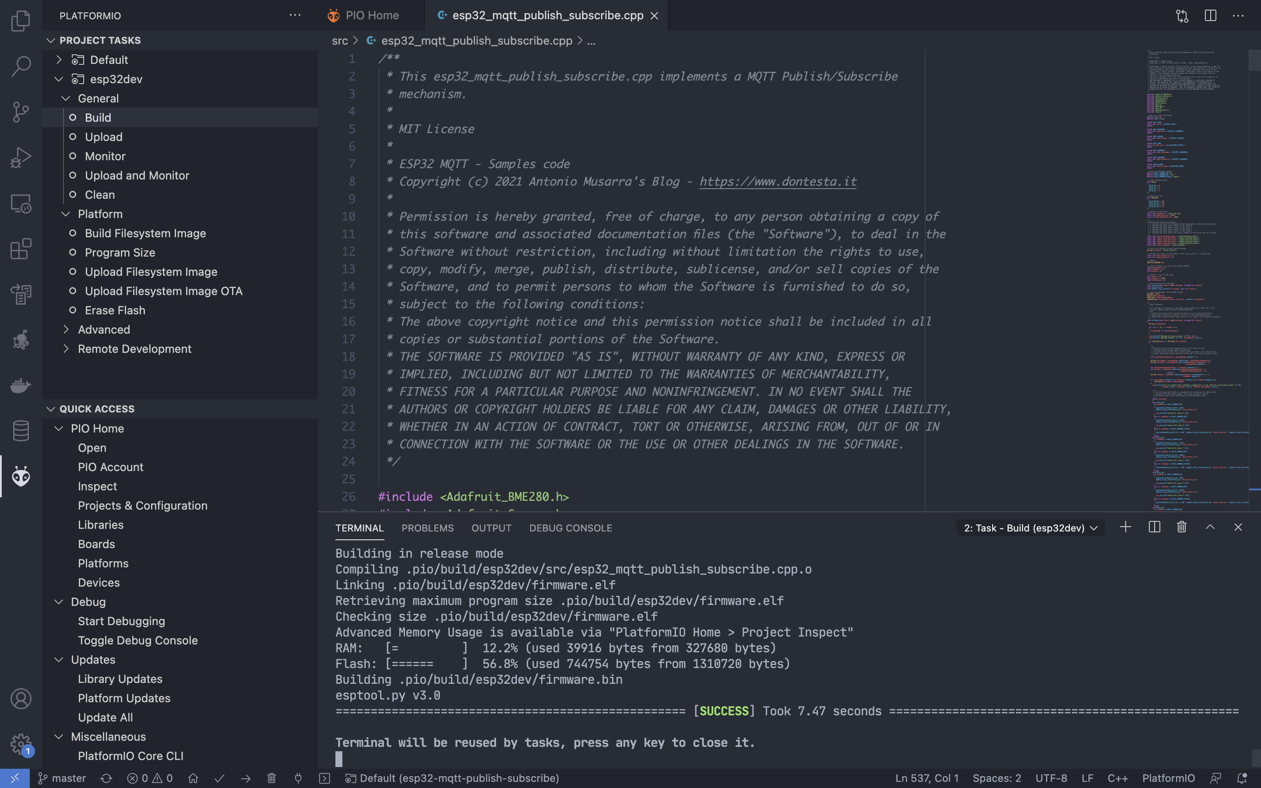
Task: Open remote window indicator in status bar
Action: (x=14, y=778)
